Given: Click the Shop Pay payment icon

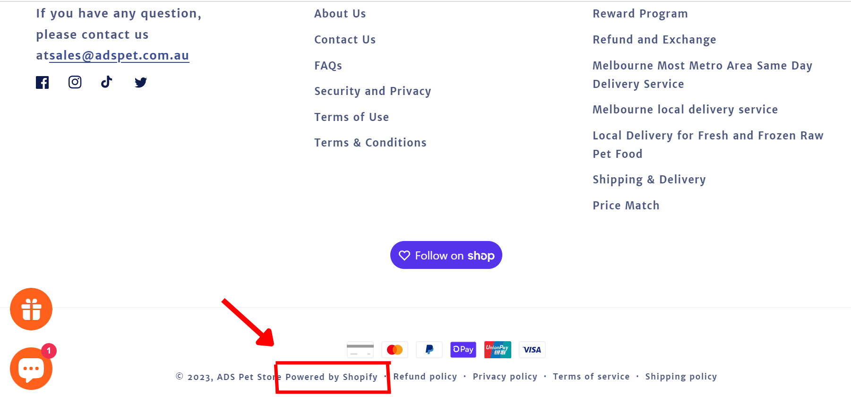Looking at the screenshot, I should [463, 350].
